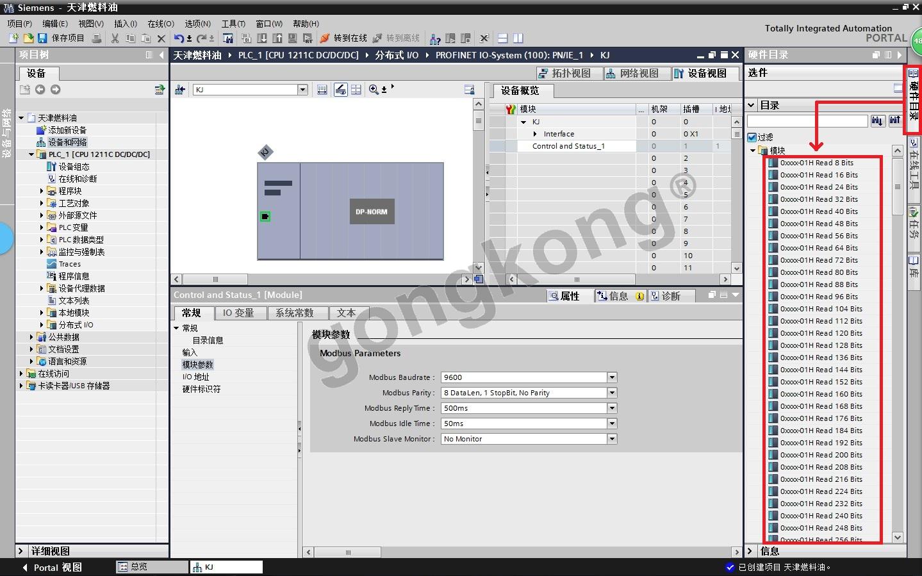This screenshot has height=576, width=922.
Task: Click the split editor vertically icon
Action: pyautogui.click(x=518, y=38)
